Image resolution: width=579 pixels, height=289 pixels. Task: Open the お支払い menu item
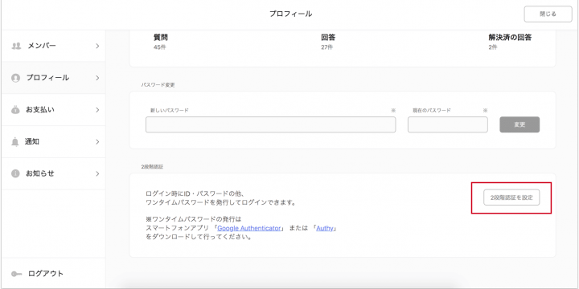click(54, 110)
